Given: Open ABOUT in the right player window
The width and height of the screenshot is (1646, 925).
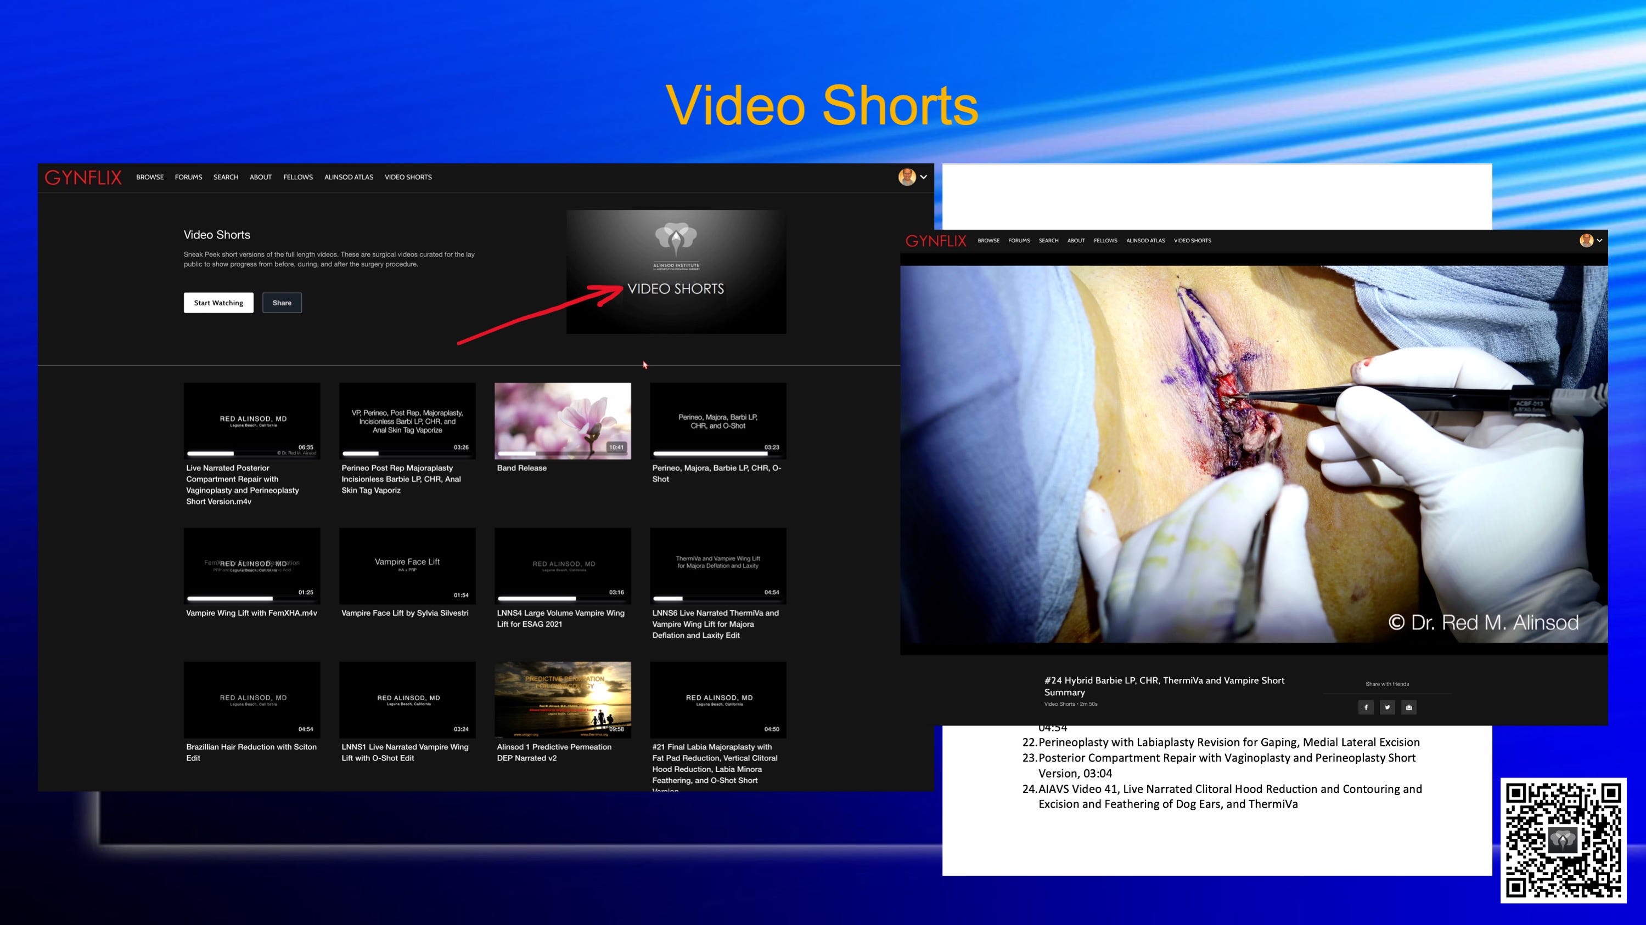Looking at the screenshot, I should point(1076,241).
